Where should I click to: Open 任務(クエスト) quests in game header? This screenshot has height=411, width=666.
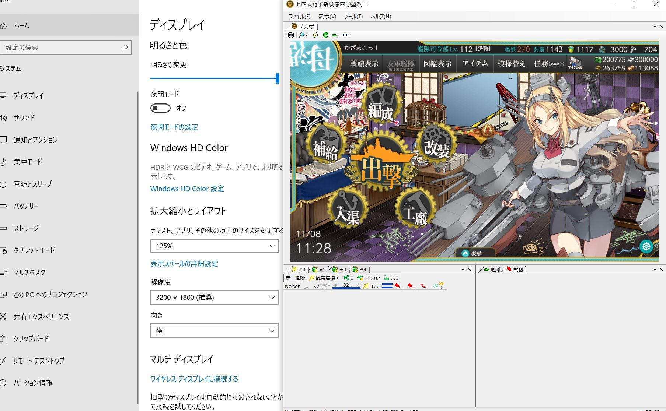(549, 64)
